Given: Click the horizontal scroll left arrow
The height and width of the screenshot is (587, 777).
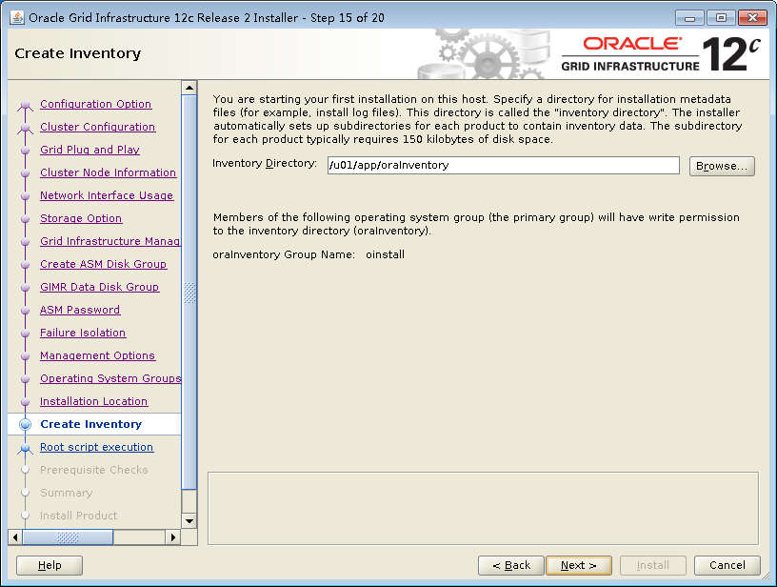Looking at the screenshot, I should 15,536.
